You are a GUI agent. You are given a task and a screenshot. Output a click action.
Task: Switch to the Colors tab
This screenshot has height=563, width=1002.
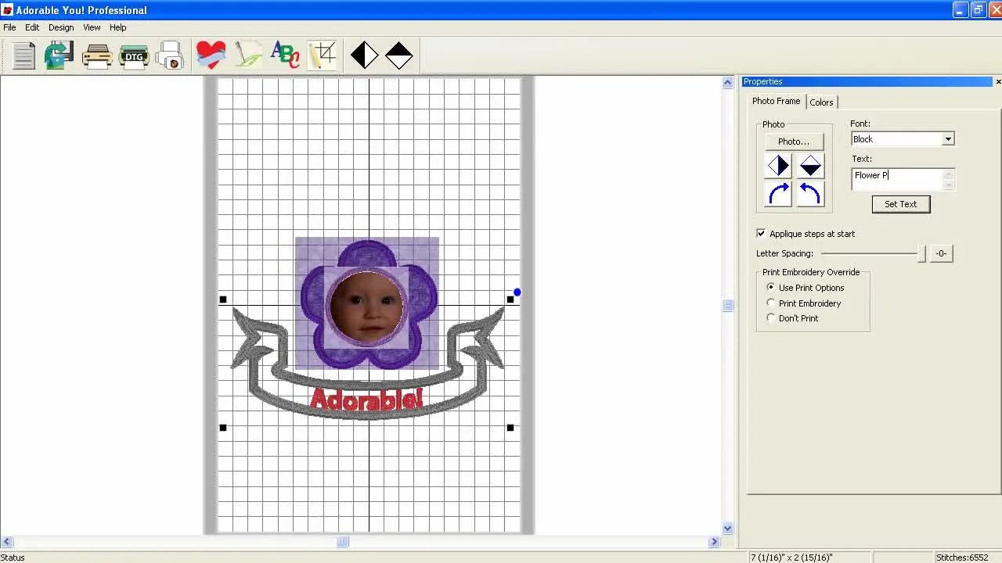(x=822, y=102)
